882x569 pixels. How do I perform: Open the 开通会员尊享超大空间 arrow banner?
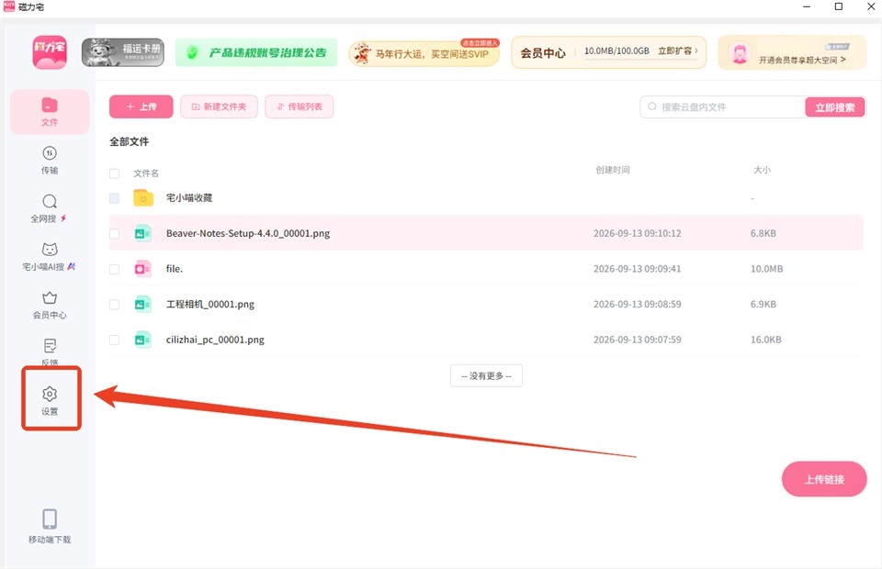click(793, 53)
